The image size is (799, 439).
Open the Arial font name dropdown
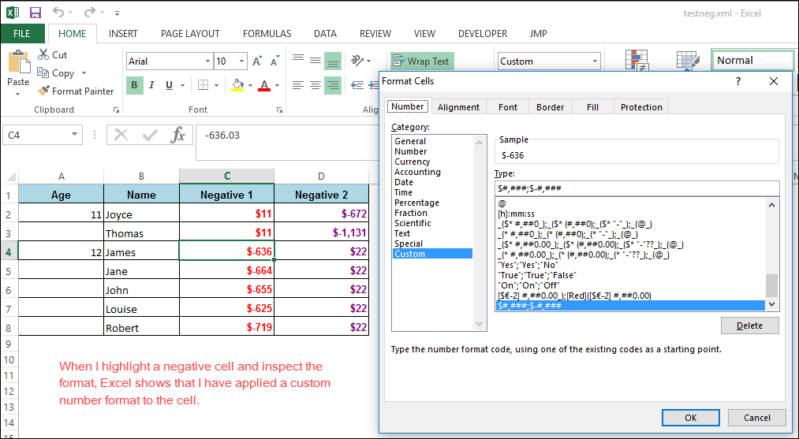[x=207, y=61]
